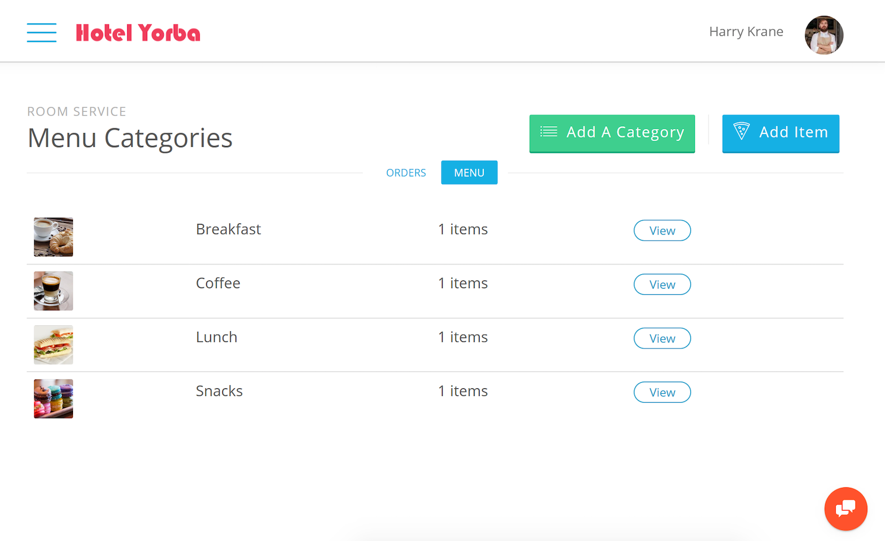The height and width of the screenshot is (541, 885).
Task: Open the hamburger navigation menu
Action: 41,33
